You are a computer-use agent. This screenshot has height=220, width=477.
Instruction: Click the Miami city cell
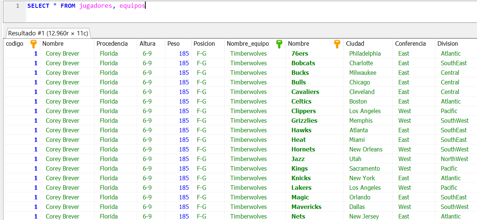pos(357,140)
